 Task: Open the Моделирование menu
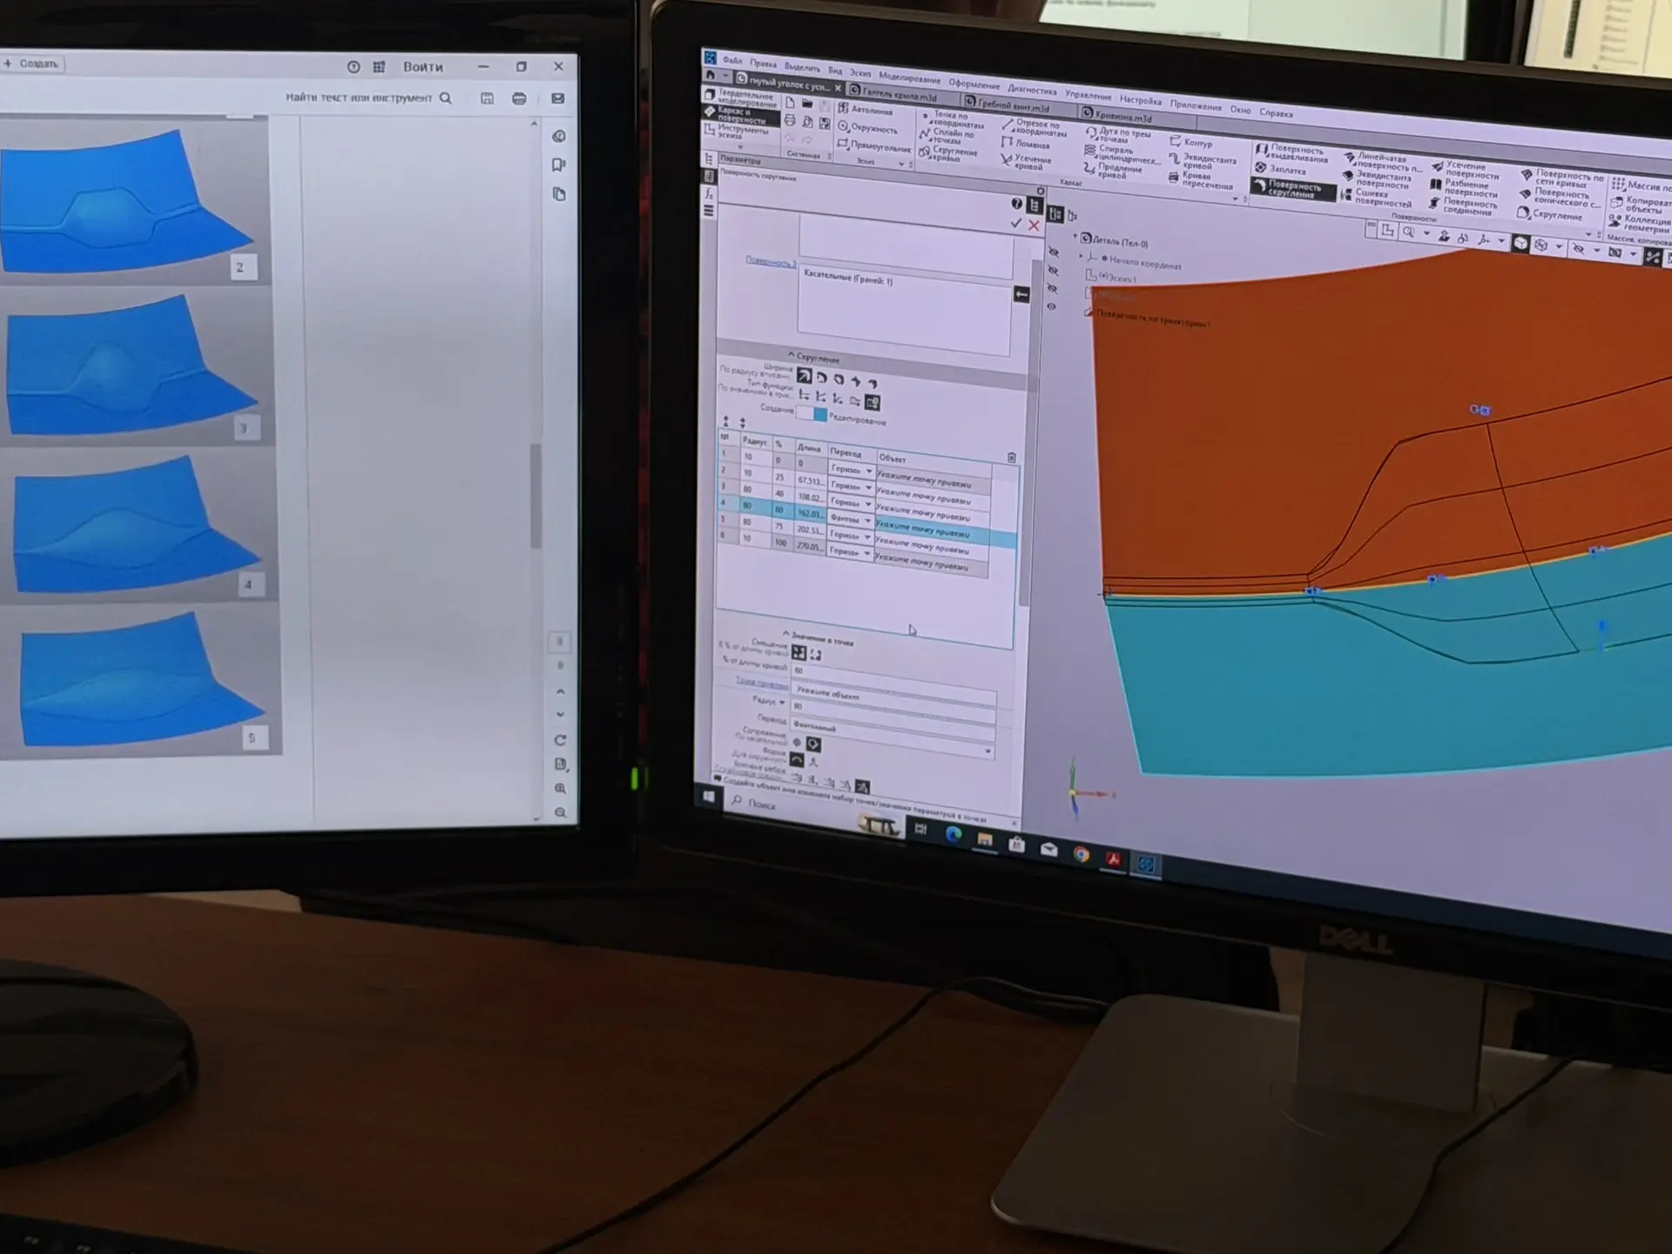point(909,78)
